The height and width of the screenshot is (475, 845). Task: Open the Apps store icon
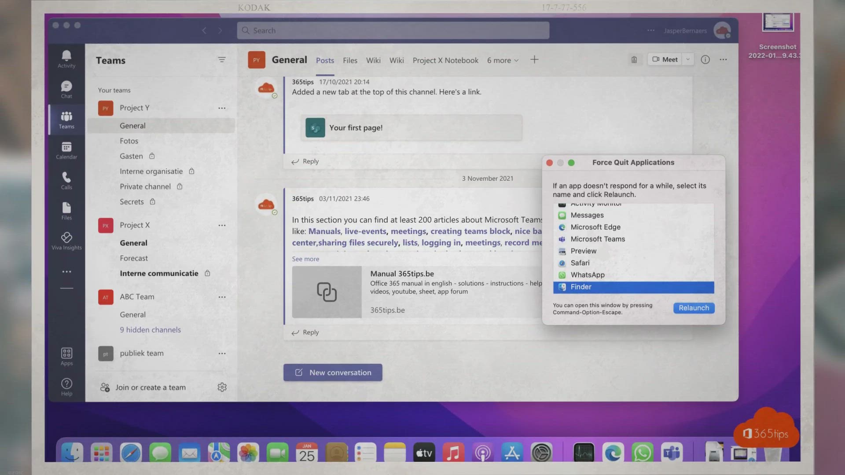point(66,356)
